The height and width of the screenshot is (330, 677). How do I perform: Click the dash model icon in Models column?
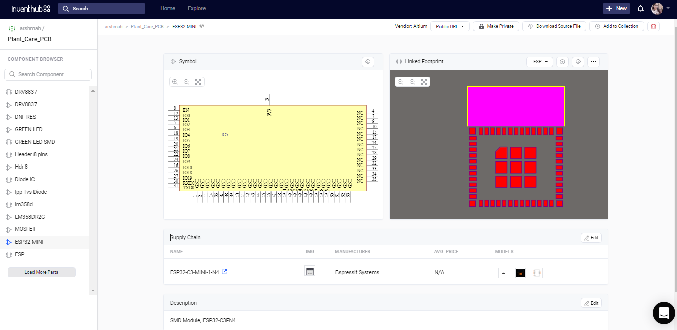(x=503, y=273)
